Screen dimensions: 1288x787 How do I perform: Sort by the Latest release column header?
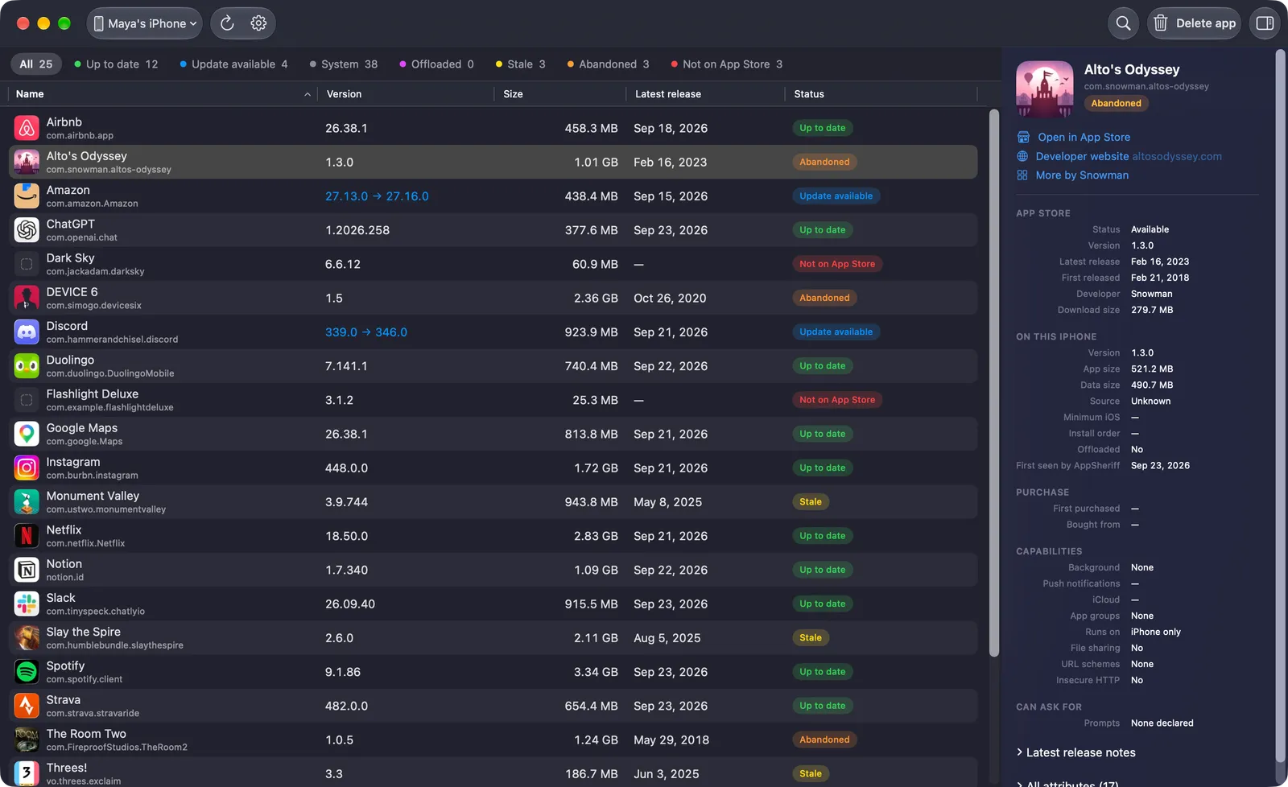click(706, 94)
